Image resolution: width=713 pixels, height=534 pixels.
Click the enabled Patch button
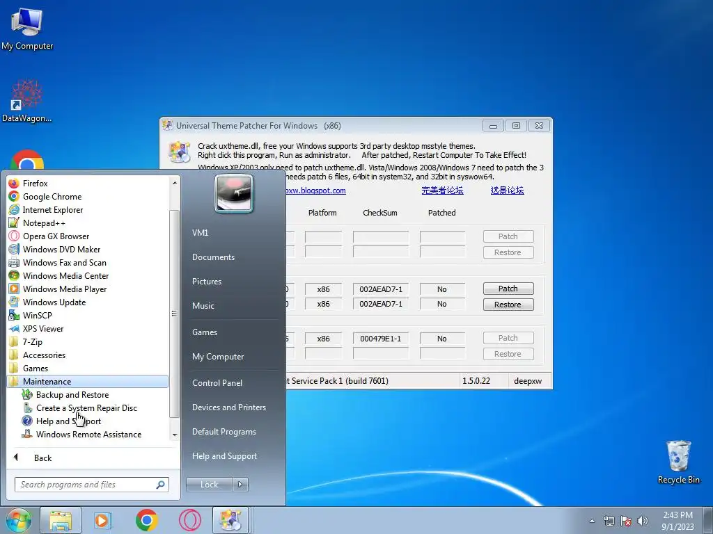point(508,289)
